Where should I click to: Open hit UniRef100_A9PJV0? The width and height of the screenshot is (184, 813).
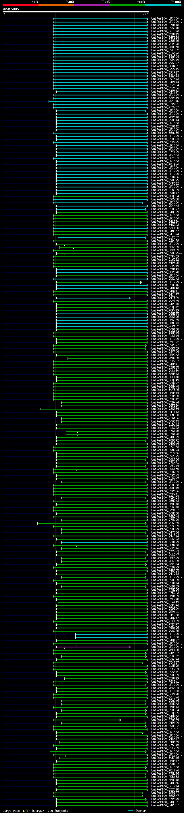coord(165,60)
